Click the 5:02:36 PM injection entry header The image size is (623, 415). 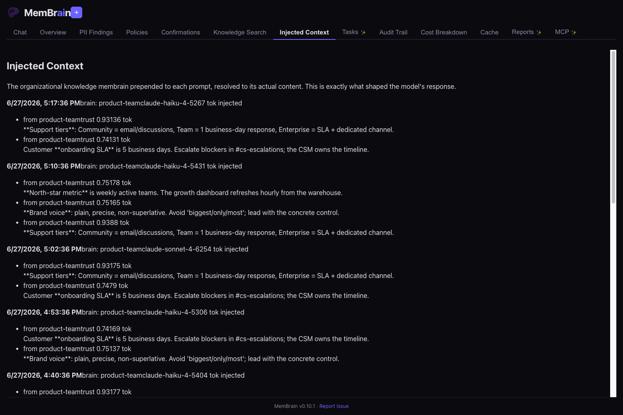pyautogui.click(x=128, y=249)
